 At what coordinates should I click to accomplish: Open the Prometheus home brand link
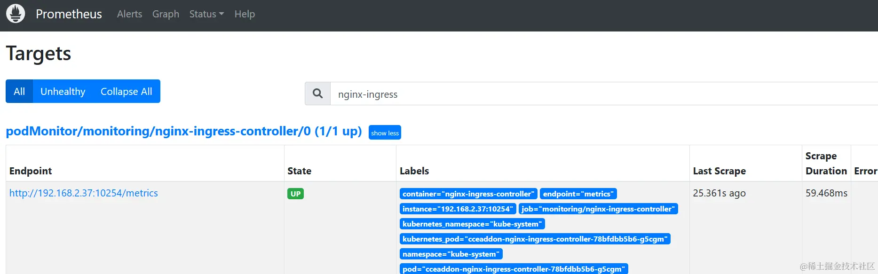[x=69, y=14]
